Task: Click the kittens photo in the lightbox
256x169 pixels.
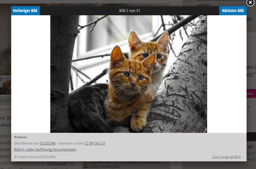Action: tap(129, 74)
